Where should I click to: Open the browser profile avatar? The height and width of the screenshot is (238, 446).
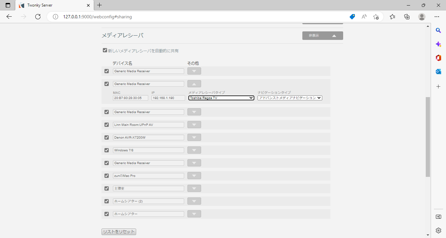tap(422, 17)
